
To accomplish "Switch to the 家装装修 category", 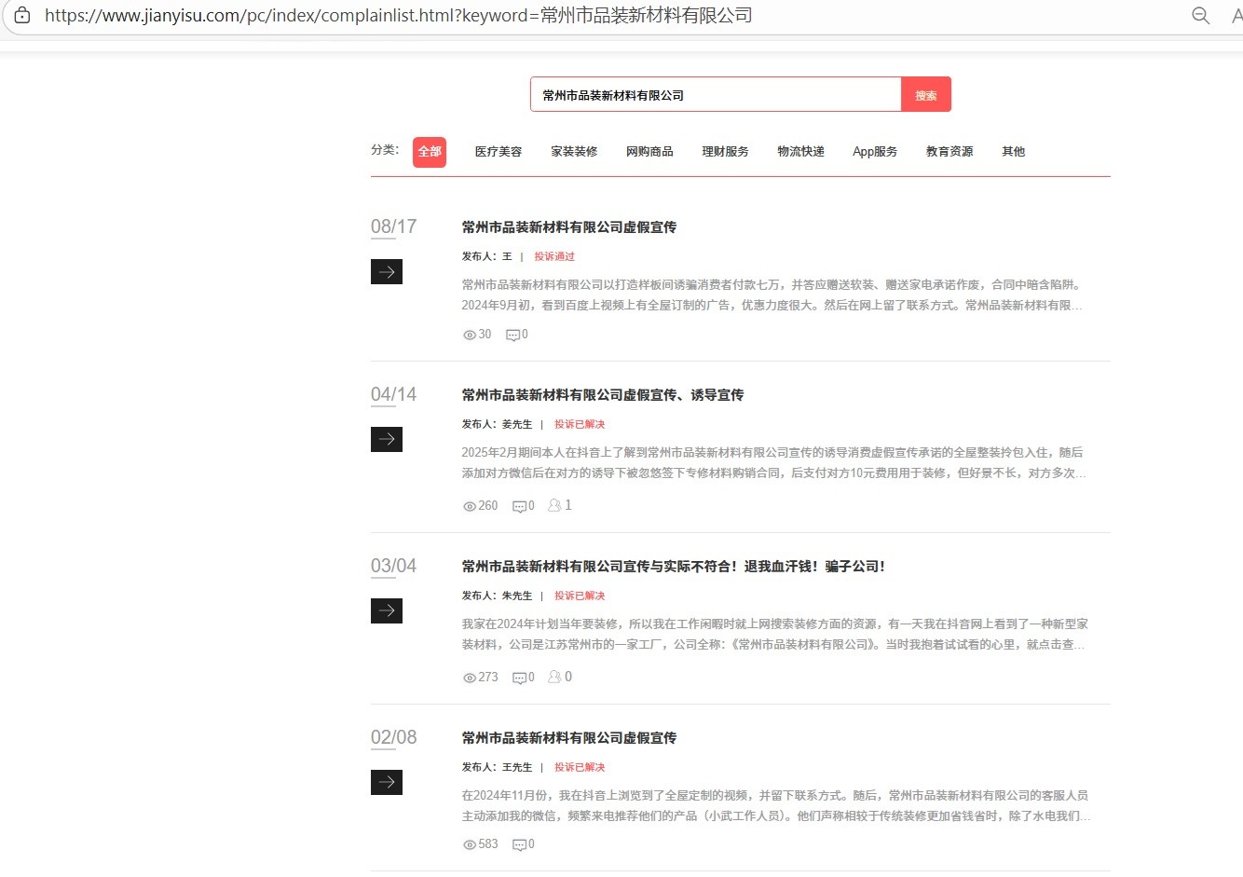I will pyautogui.click(x=574, y=152).
